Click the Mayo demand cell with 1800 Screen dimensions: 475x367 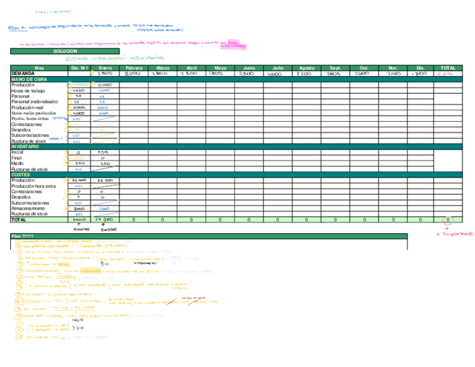point(220,73)
